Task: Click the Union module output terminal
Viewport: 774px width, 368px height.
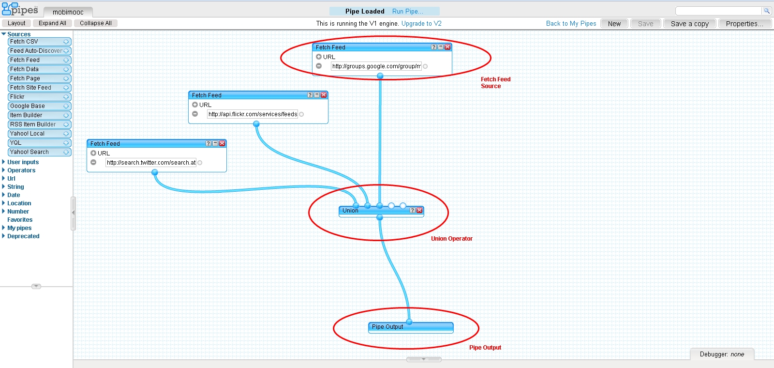Action: (380, 217)
